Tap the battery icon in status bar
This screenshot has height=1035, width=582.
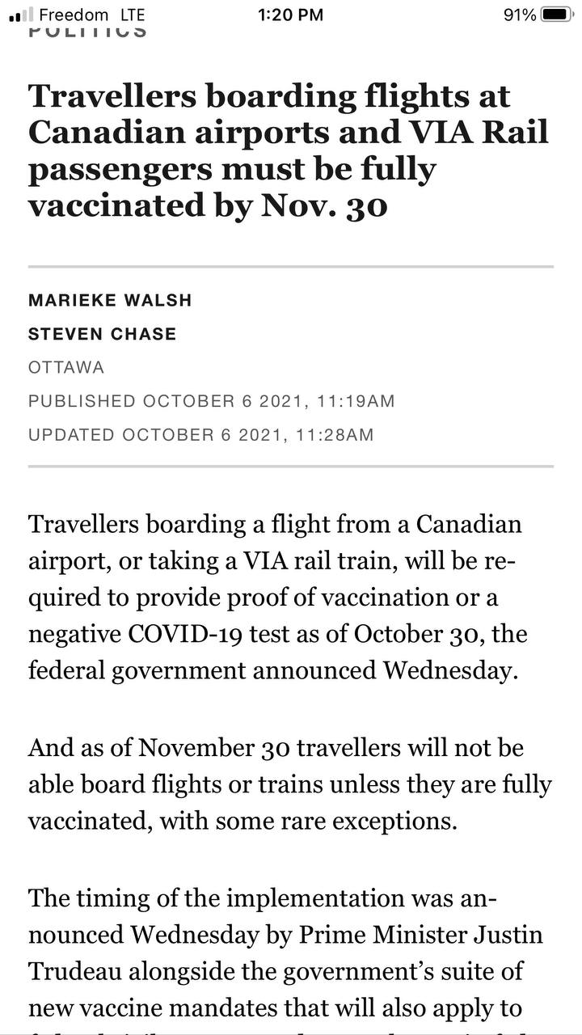(557, 15)
